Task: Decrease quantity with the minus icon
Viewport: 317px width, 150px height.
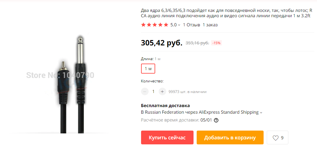Action: coord(145,91)
